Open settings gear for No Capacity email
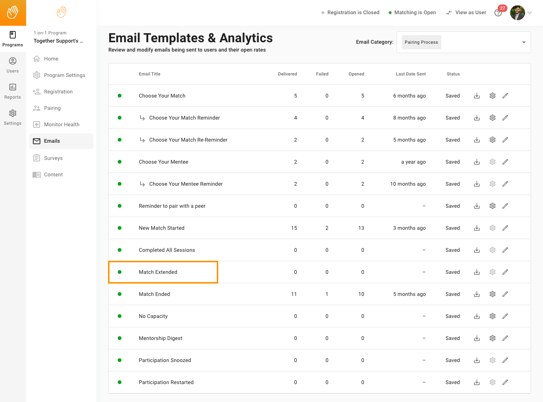The image size is (543, 402). pyautogui.click(x=492, y=316)
